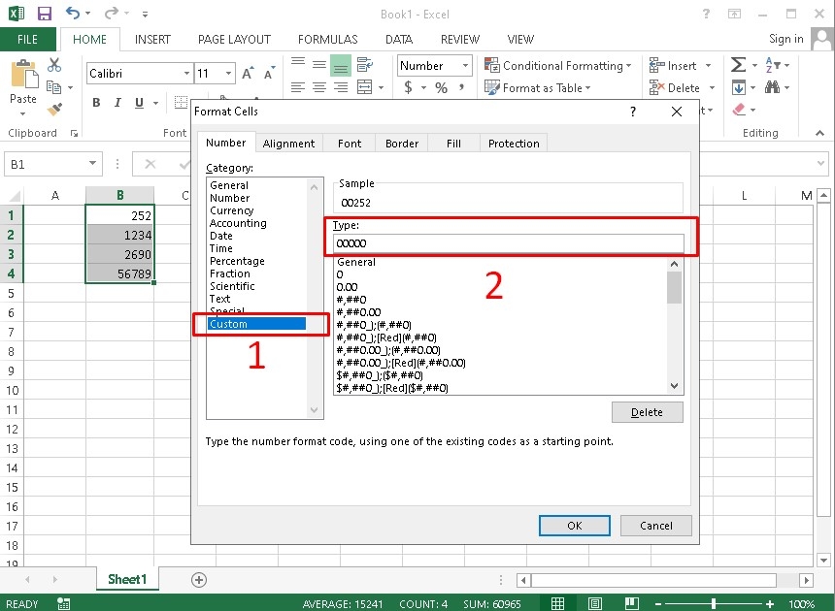Toggle Italic formatting
The image size is (835, 611).
pyautogui.click(x=117, y=103)
